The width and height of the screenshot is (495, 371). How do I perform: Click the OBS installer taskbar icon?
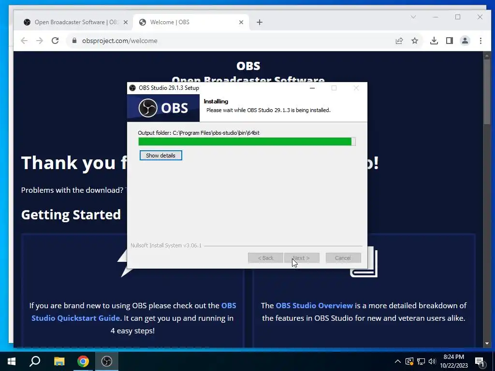point(107,361)
